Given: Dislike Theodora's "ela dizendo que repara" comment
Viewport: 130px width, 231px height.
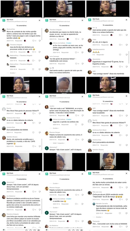Looking at the screenshot, I should pyautogui.click(x=83, y=39).
